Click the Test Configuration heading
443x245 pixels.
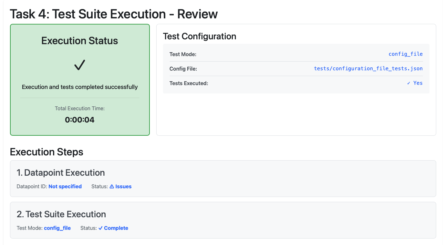[200, 36]
